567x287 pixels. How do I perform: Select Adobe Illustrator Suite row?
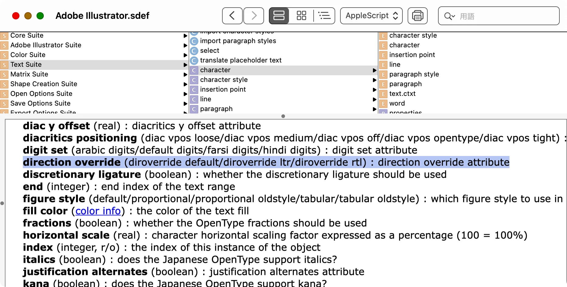[x=94, y=45]
